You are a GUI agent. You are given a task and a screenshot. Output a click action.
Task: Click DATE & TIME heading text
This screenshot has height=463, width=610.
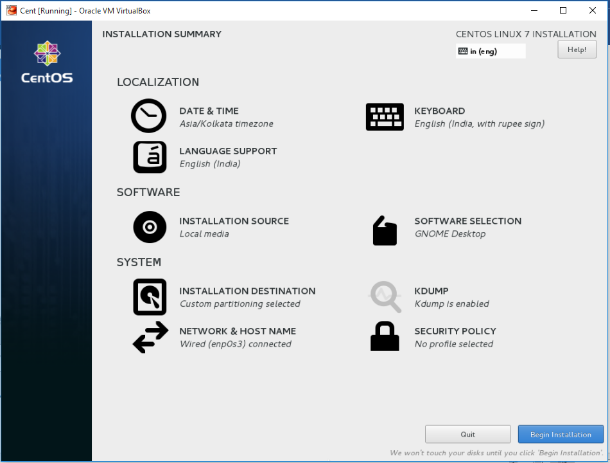[x=209, y=111]
